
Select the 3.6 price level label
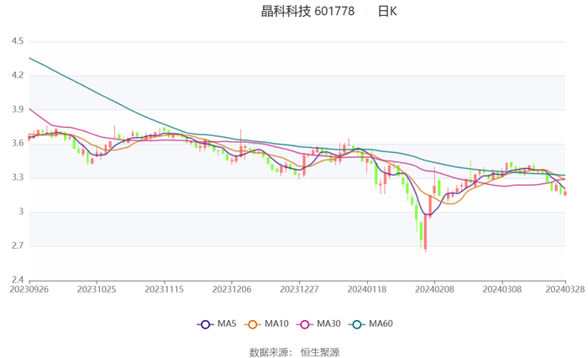point(17,144)
